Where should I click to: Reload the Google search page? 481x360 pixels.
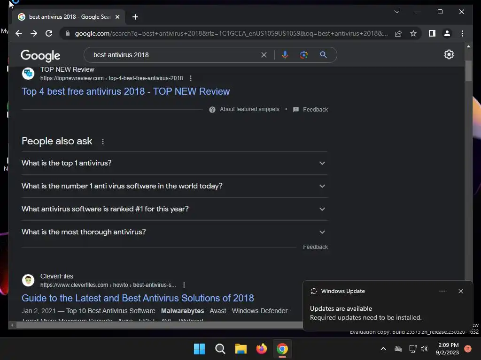tap(49, 33)
